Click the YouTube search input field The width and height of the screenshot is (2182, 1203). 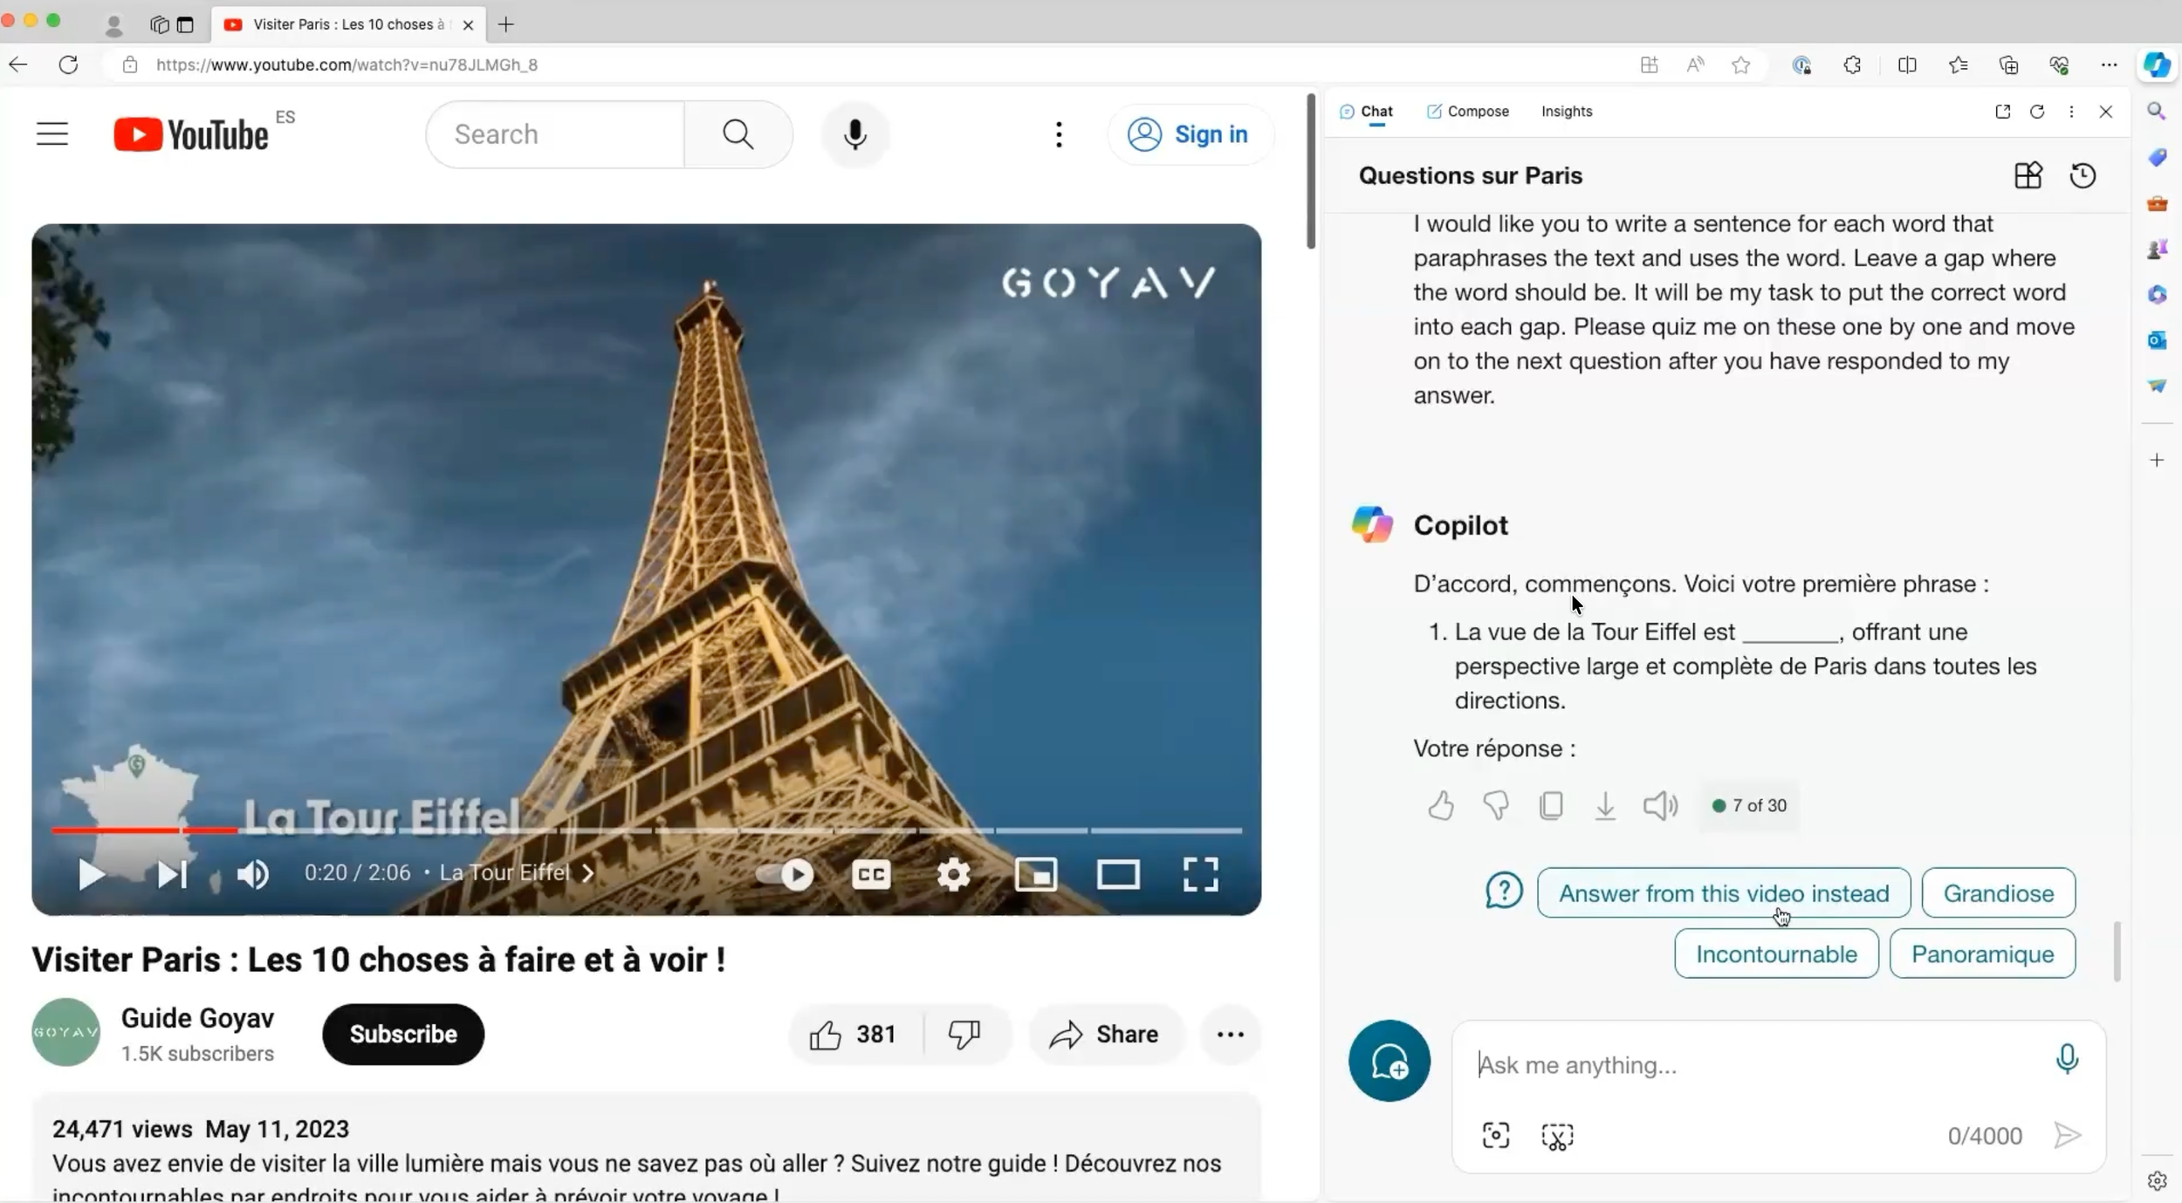pyautogui.click(x=557, y=134)
